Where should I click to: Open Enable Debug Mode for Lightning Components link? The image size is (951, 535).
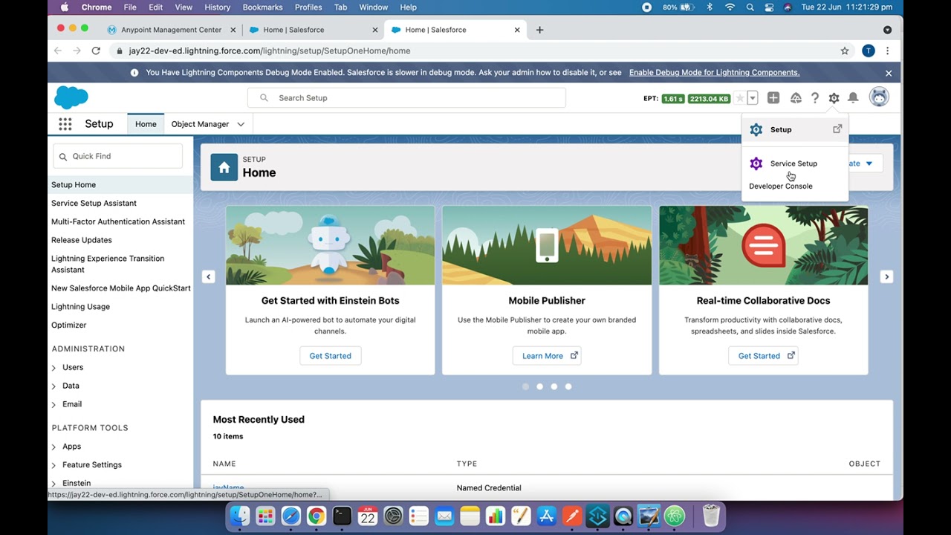tap(714, 73)
